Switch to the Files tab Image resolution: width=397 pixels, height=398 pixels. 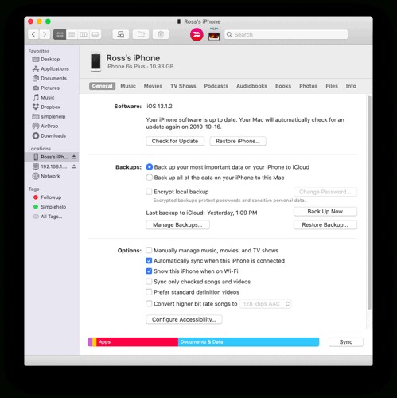click(x=332, y=86)
